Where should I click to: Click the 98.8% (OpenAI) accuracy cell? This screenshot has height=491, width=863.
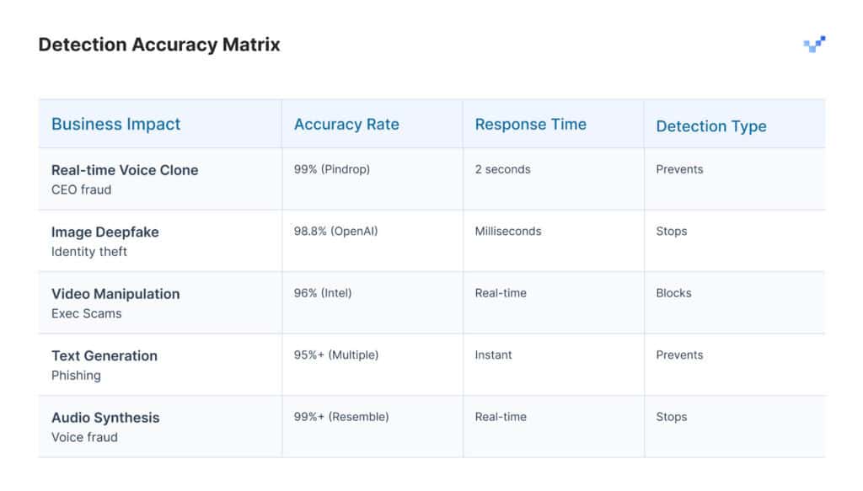336,231
